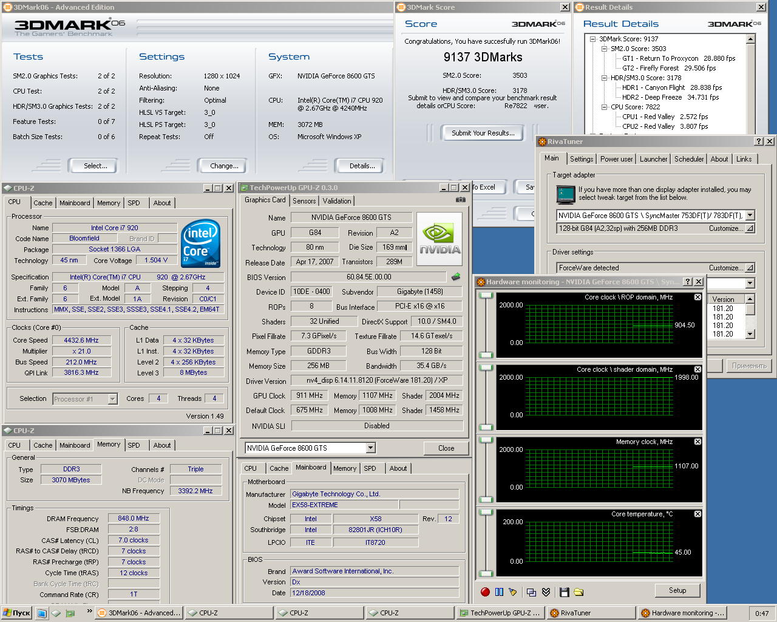Click the DRAM Frequency 848.0 MHz value
This screenshot has width=777, height=622.
coord(134,519)
